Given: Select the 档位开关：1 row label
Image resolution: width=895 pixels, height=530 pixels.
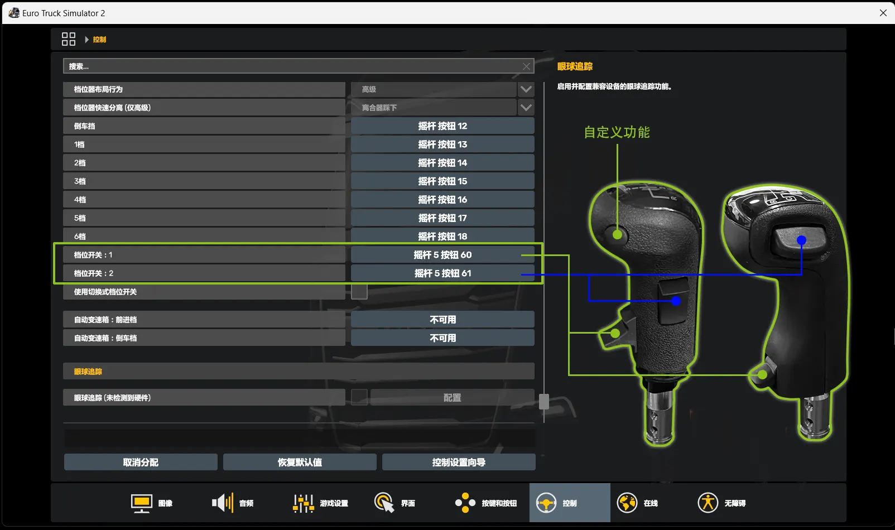Looking at the screenshot, I should pos(204,255).
